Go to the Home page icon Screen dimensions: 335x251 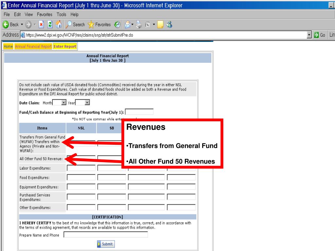(x=59, y=25)
